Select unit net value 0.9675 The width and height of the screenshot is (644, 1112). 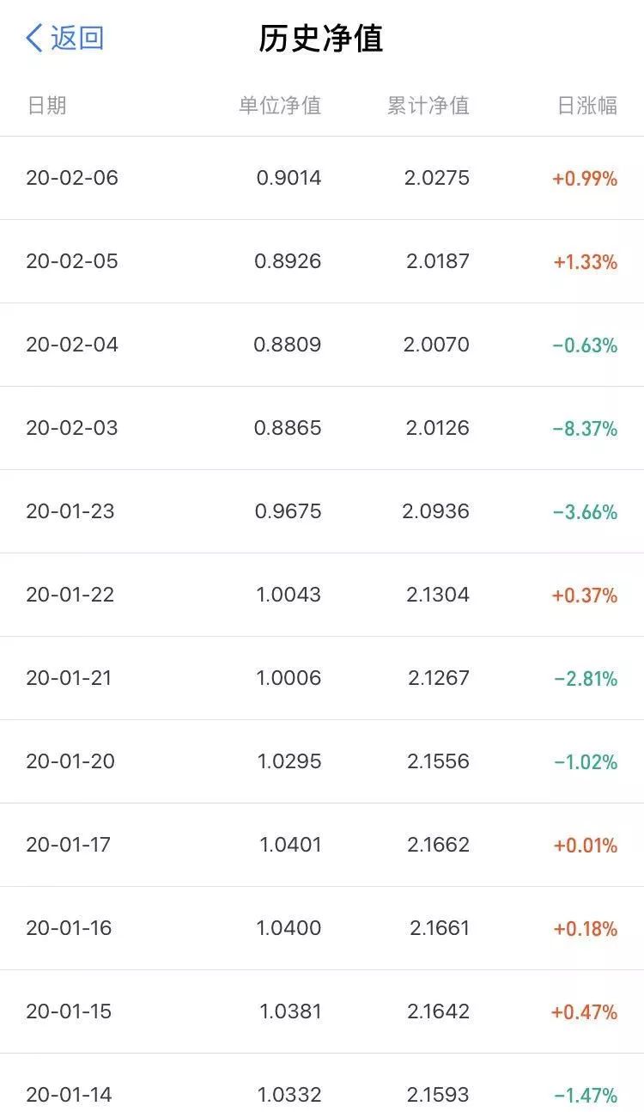(288, 511)
